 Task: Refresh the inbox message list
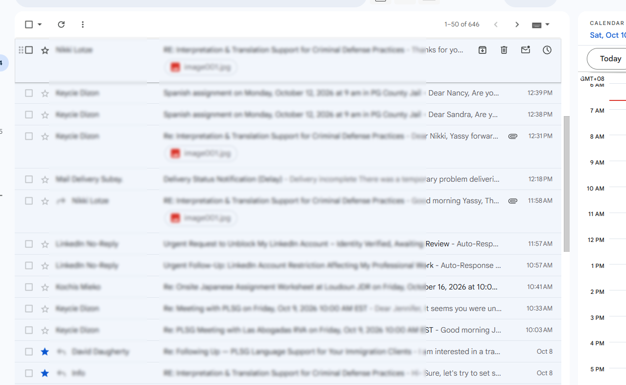coord(61,24)
